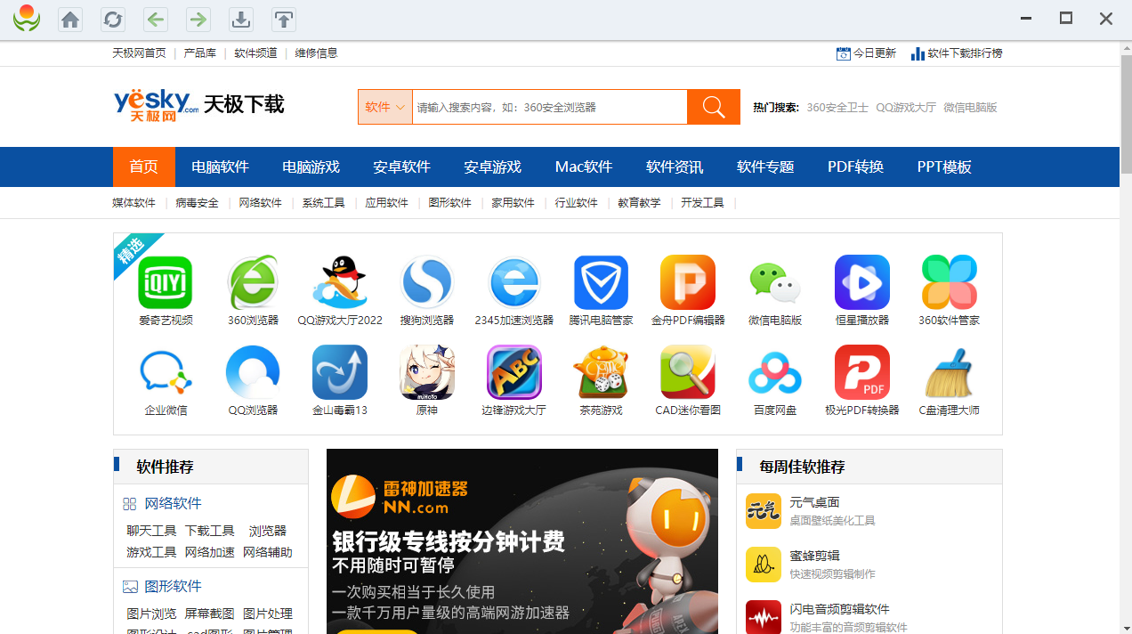Select the 边锋游戏大厅 icon

click(514, 372)
